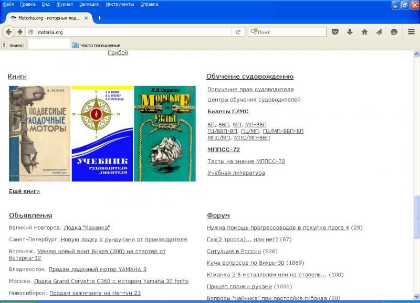The width and height of the screenshot is (420, 303).
Task: Click the vertical scrollbar down arrow
Action: (x=416, y=297)
